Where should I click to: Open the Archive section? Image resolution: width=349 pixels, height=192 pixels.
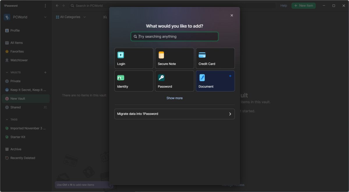(16, 149)
